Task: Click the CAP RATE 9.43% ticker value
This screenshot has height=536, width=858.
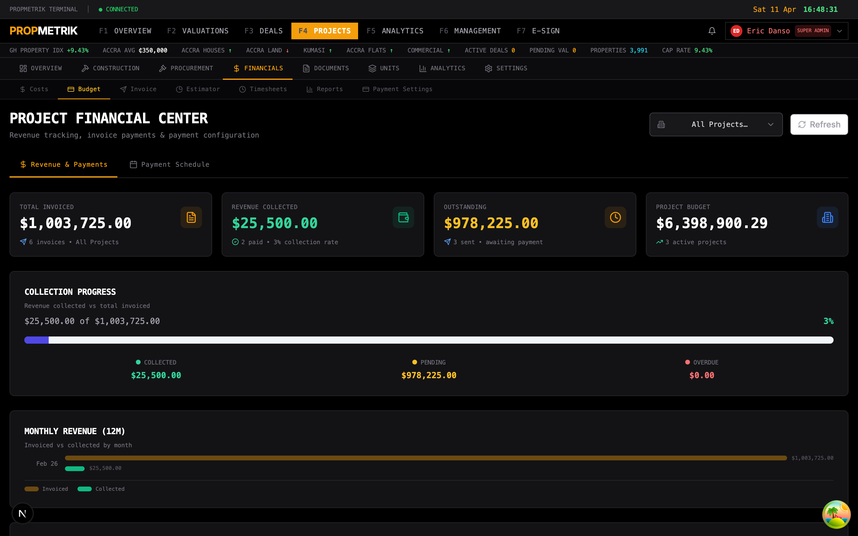Action: pyautogui.click(x=703, y=50)
